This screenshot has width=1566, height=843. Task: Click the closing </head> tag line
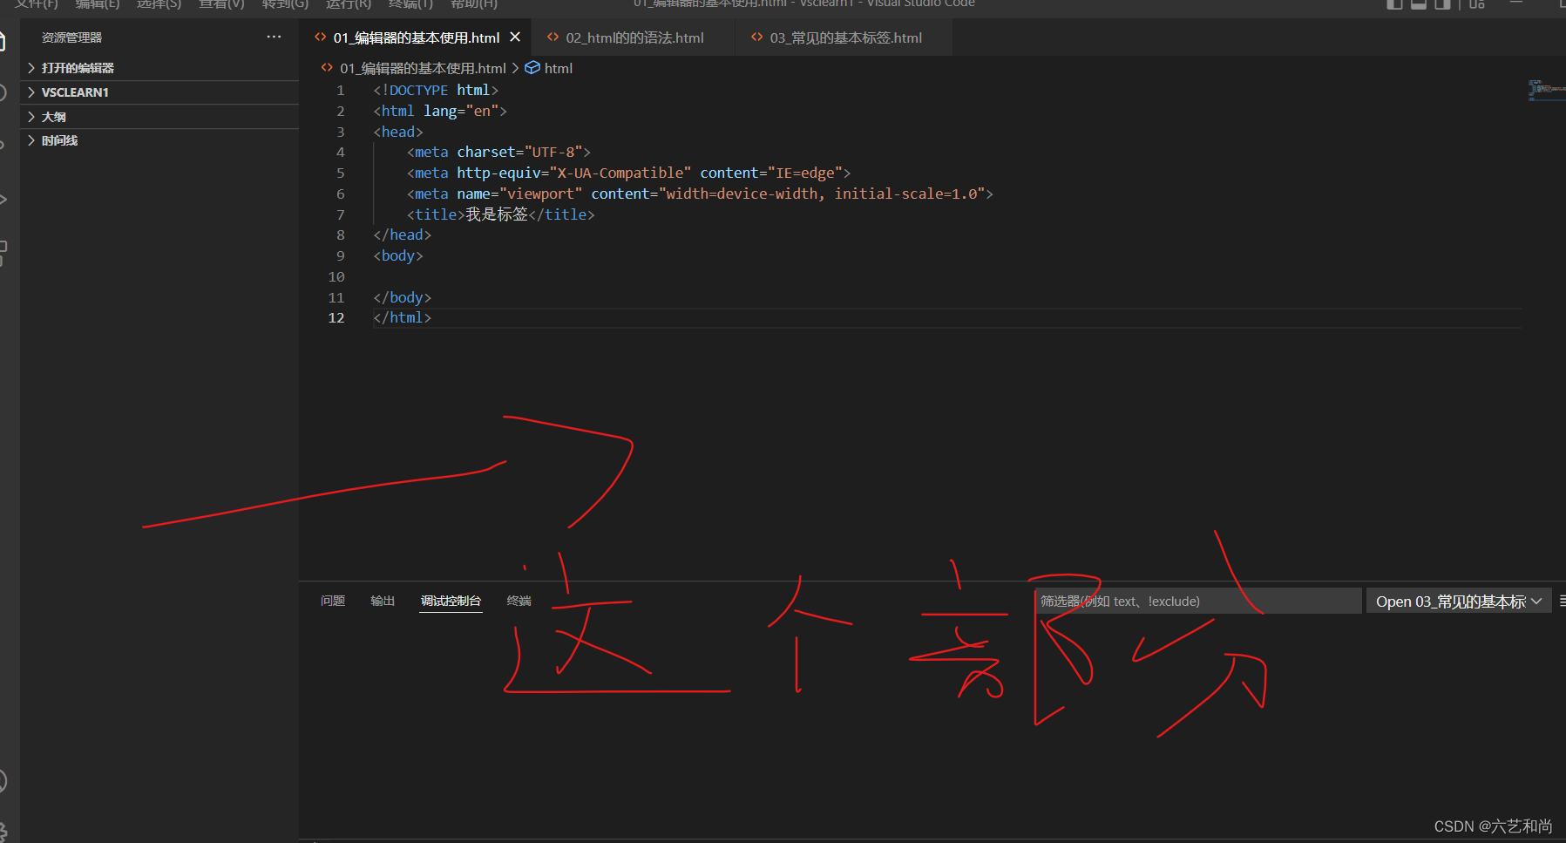click(403, 235)
